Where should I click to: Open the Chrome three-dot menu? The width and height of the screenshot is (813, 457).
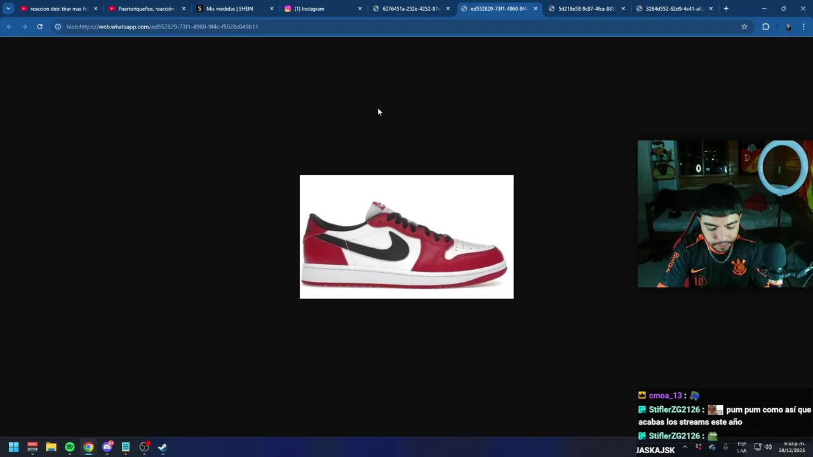[803, 27]
